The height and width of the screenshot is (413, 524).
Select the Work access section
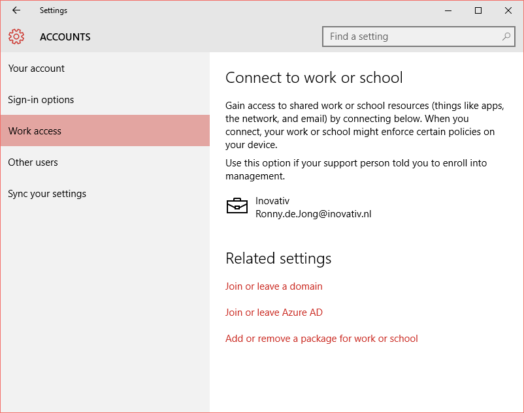35,130
